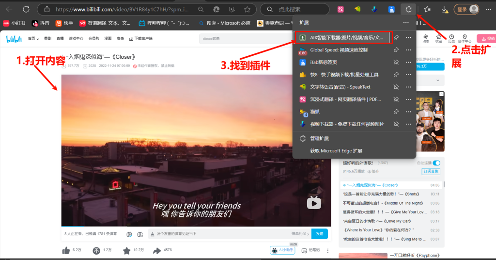Image resolution: width=496 pixels, height=260 pixels.
Task: Favorite the video with star icon
Action: (x=126, y=250)
